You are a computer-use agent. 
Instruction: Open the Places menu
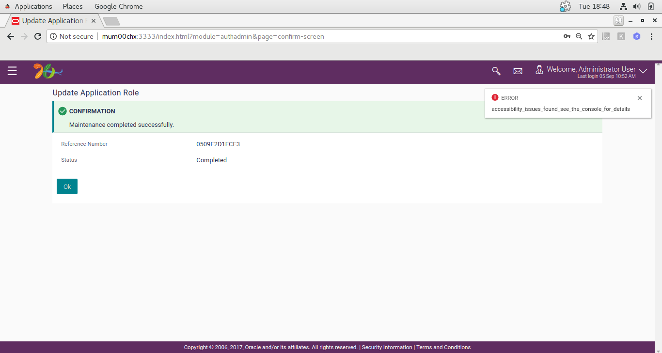(x=73, y=6)
